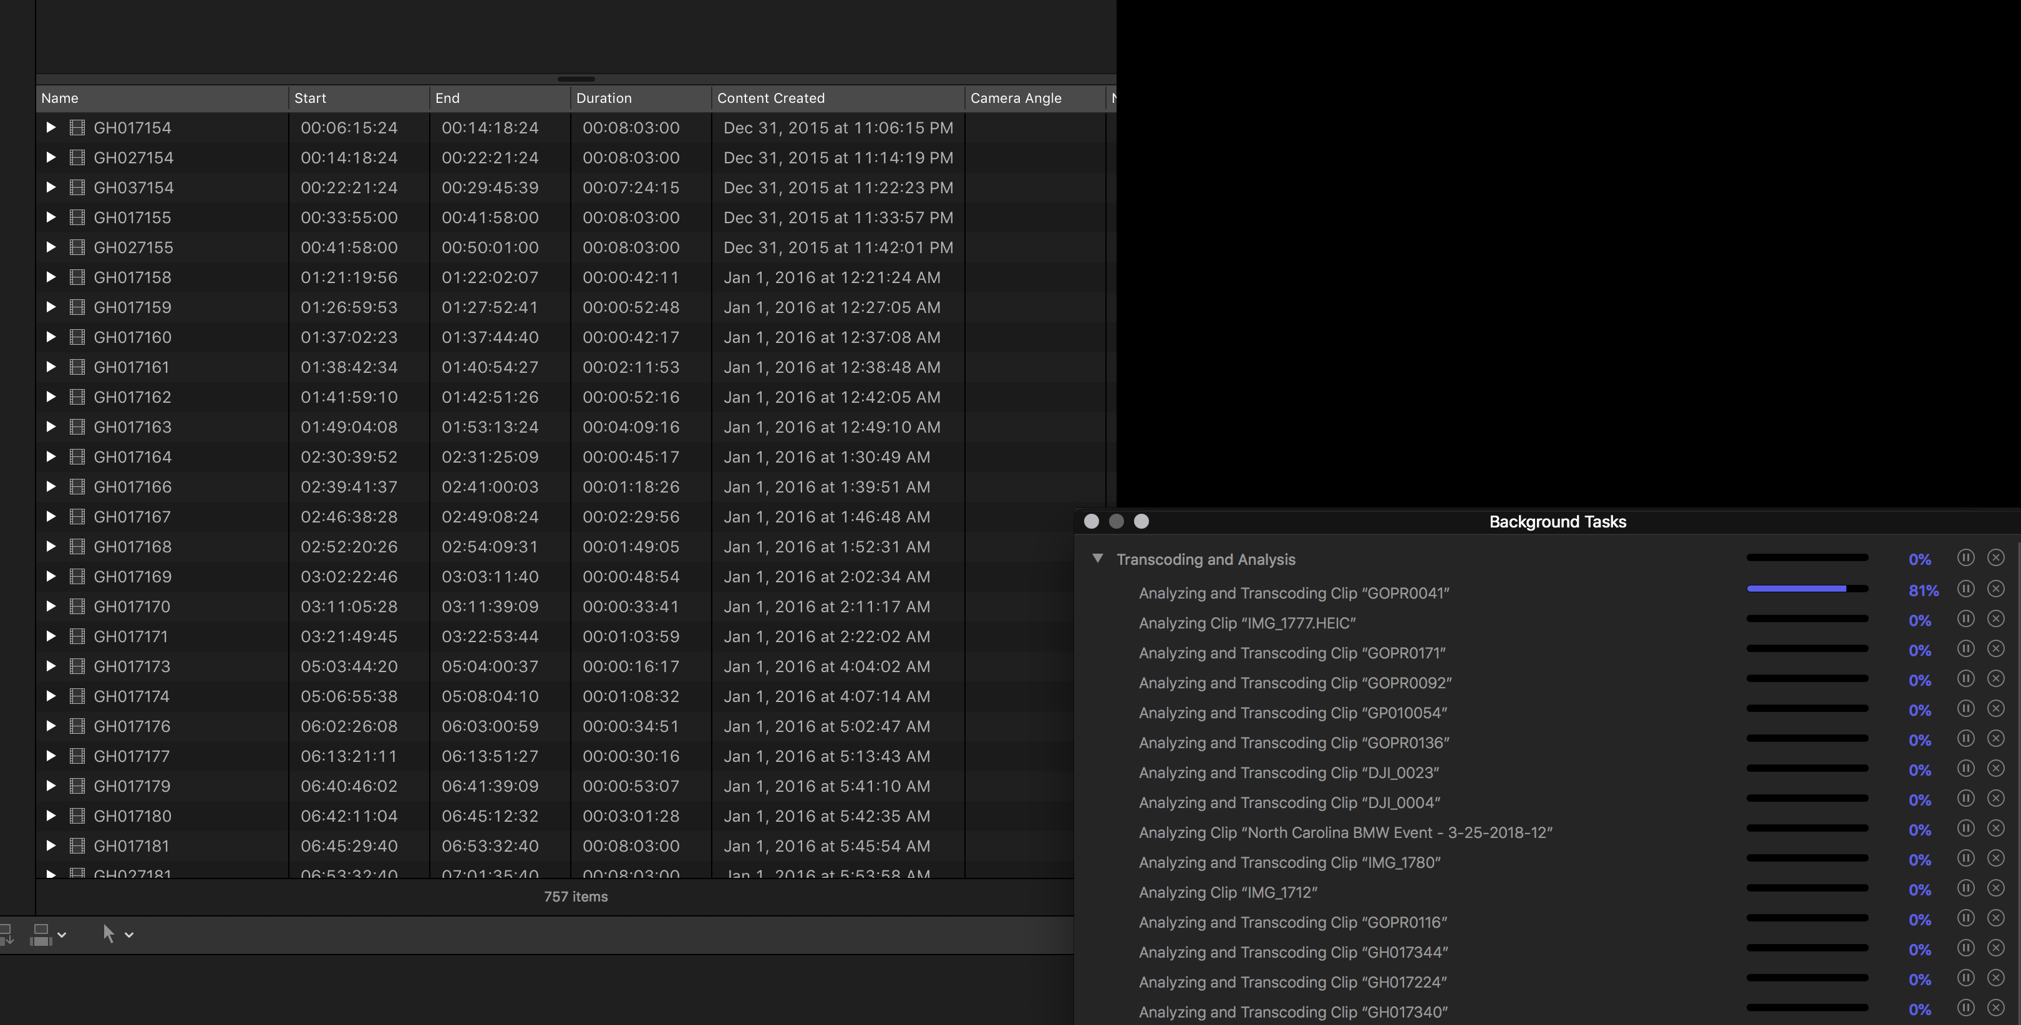
Task: Pause the IMG_1777.HEIC analysis task
Action: (1965, 618)
